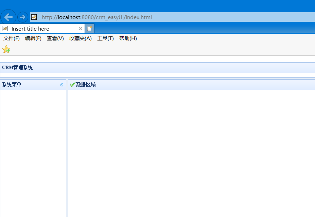315x217 pixels.
Task: Open the 工具(T) menu
Action: point(105,38)
